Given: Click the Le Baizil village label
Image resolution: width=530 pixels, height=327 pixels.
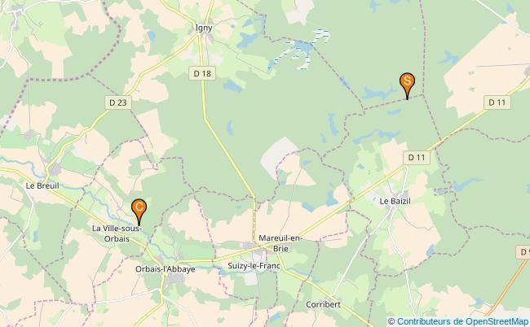Looking at the screenshot, I should click(395, 201).
